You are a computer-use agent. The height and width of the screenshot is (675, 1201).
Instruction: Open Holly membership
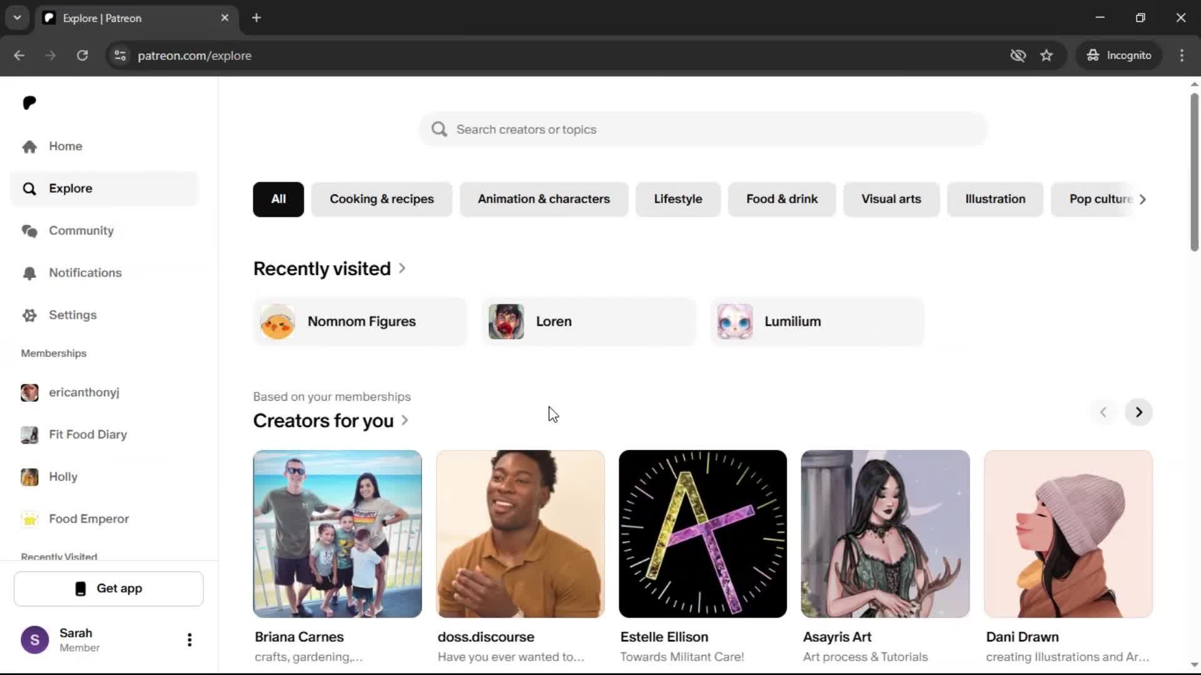pos(104,477)
